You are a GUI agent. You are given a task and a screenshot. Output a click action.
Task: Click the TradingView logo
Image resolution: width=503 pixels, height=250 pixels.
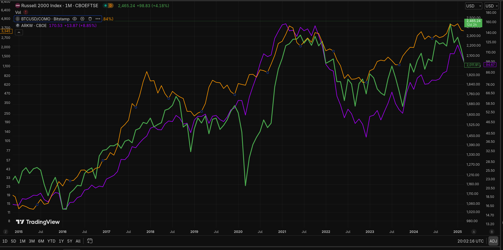38,222
